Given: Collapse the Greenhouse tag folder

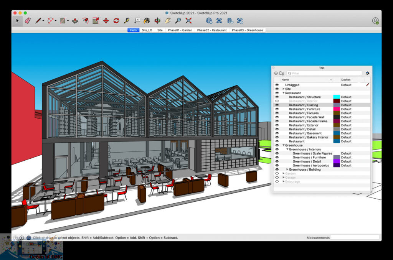Looking at the screenshot, I should point(284,145).
